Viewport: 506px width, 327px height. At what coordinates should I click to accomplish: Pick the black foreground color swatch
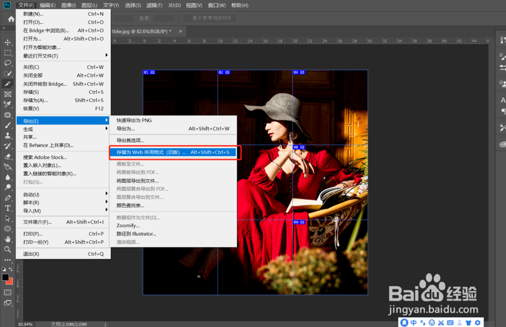pos(5,277)
